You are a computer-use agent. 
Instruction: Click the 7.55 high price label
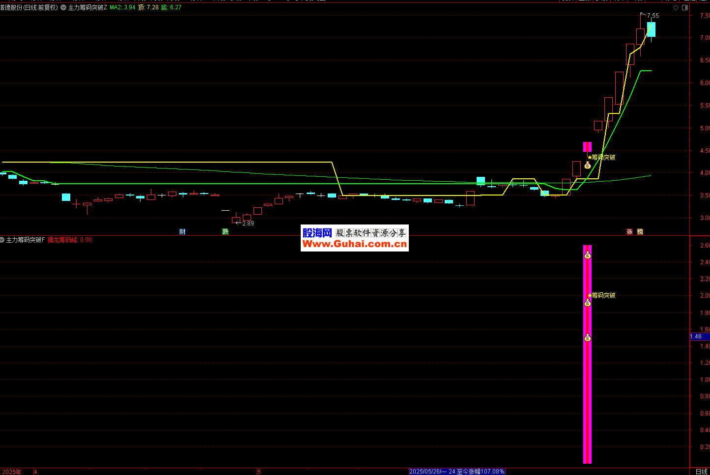(653, 16)
